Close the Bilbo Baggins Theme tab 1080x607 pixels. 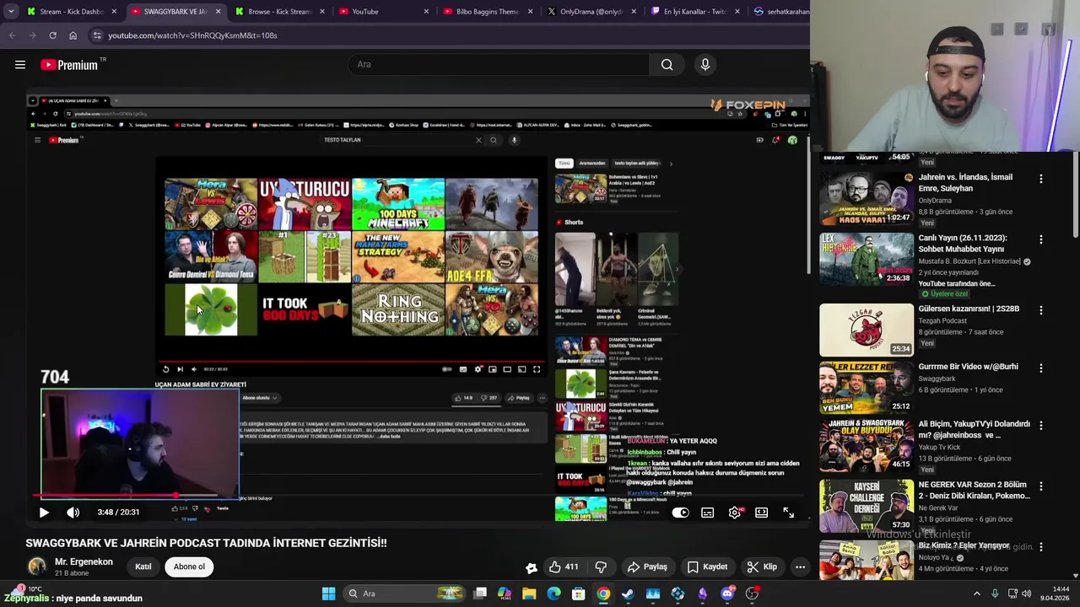530,12
